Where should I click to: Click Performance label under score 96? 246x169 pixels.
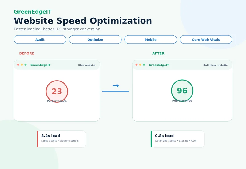[182, 101]
